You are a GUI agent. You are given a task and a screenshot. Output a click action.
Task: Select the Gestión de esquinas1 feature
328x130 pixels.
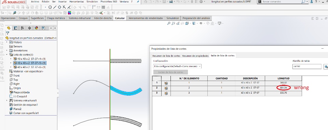(x=24, y=104)
